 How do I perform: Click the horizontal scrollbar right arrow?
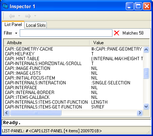click(140, 113)
